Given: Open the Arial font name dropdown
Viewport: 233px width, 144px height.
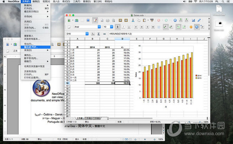Looking at the screenshot, I should coord(99,27).
